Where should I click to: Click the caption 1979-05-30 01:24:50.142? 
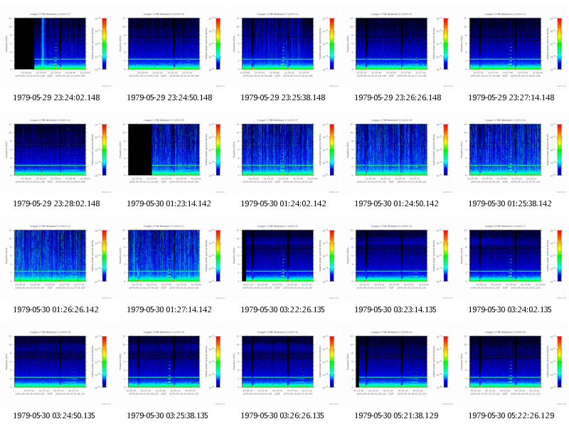click(397, 203)
